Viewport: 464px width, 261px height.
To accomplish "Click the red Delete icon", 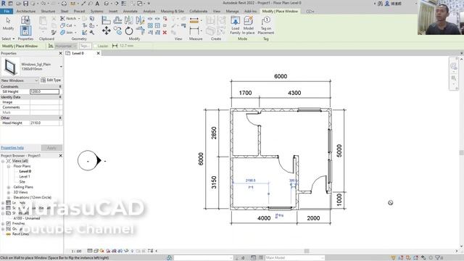I will click(x=165, y=32).
